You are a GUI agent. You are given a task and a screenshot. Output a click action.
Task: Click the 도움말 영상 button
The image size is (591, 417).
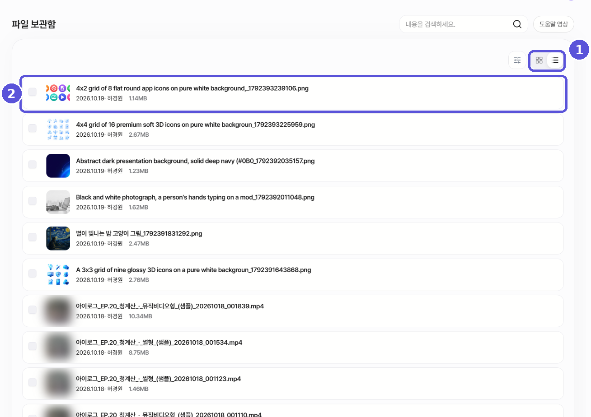(553, 24)
